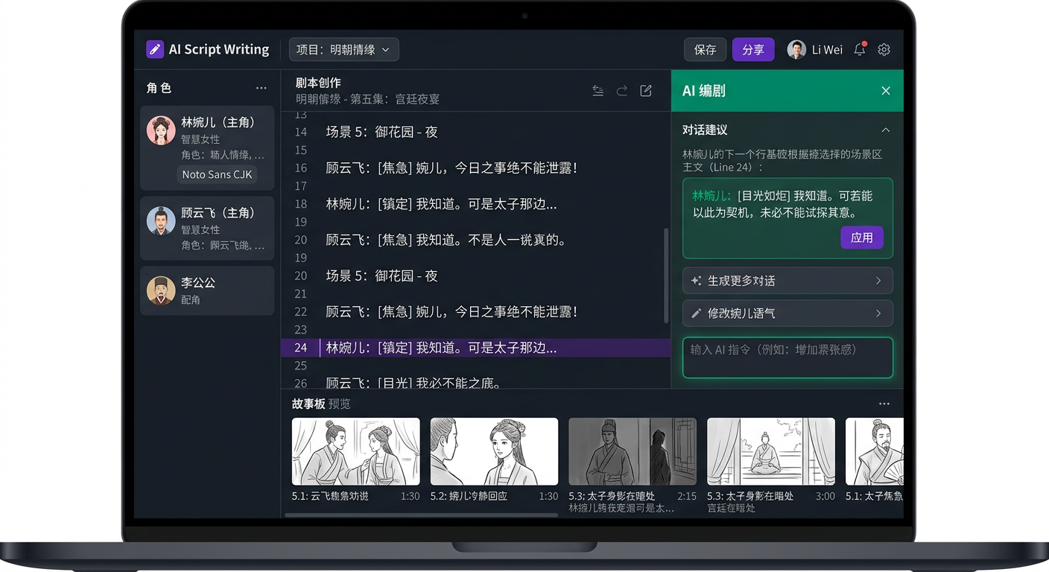Click line 26 顾云飞:[目光] dialogue
This screenshot has height=572, width=1049.
pyautogui.click(x=413, y=383)
